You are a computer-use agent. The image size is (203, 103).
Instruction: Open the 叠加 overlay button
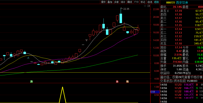tap(110, 2)
